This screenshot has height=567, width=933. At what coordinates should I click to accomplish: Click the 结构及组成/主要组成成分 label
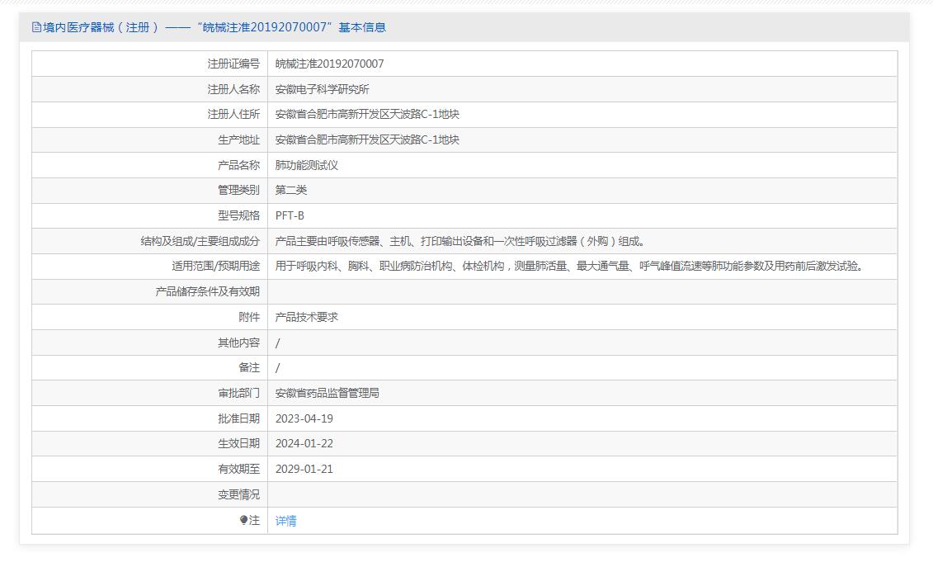[x=200, y=241]
